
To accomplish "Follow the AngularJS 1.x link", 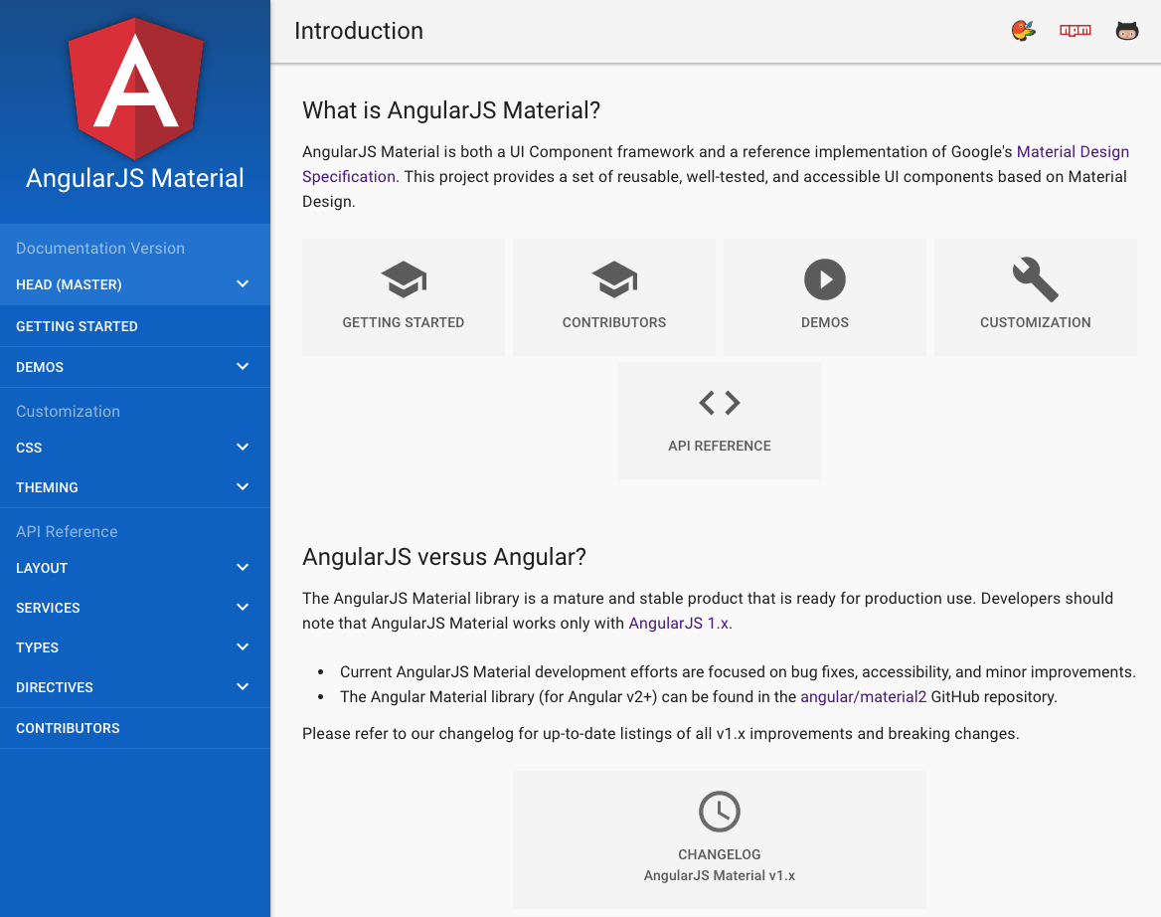I will (x=678, y=624).
